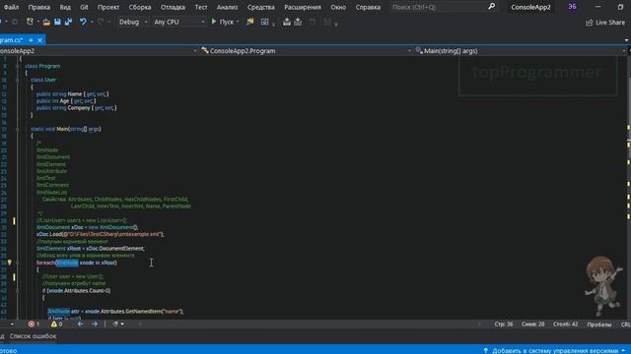
Task: Open the Список ошибок panel tab
Action: pyautogui.click(x=33, y=336)
